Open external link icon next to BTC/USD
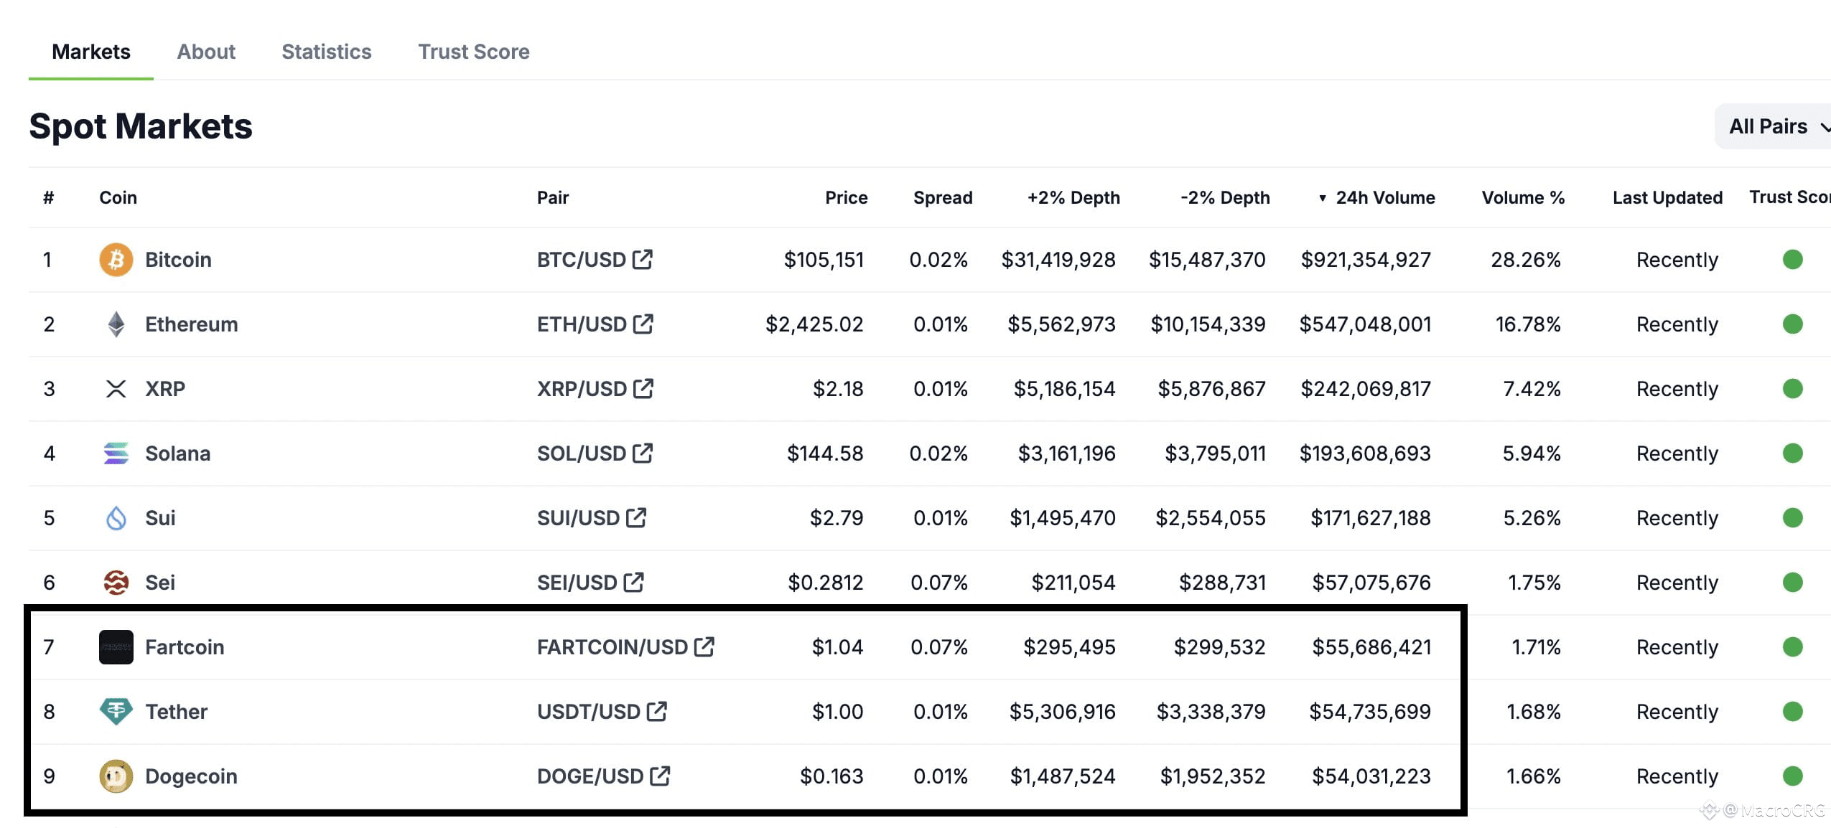Image resolution: width=1831 pixels, height=828 pixels. 643,259
